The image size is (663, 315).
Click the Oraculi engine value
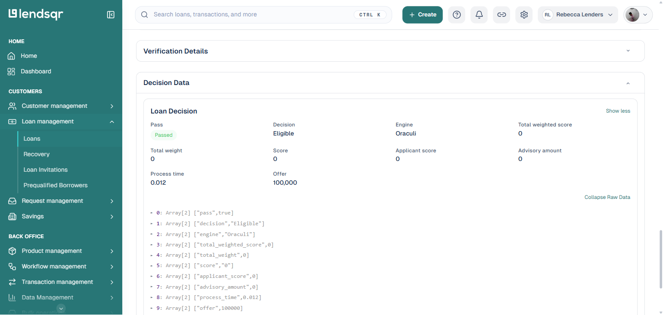pos(406,134)
